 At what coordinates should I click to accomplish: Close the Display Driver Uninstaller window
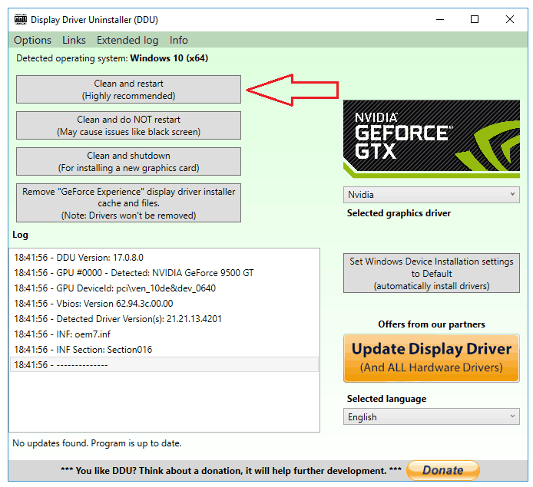click(x=511, y=19)
